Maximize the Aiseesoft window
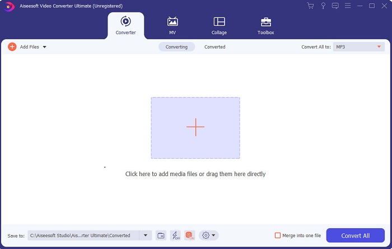This screenshot has height=249, width=392. [372, 6]
